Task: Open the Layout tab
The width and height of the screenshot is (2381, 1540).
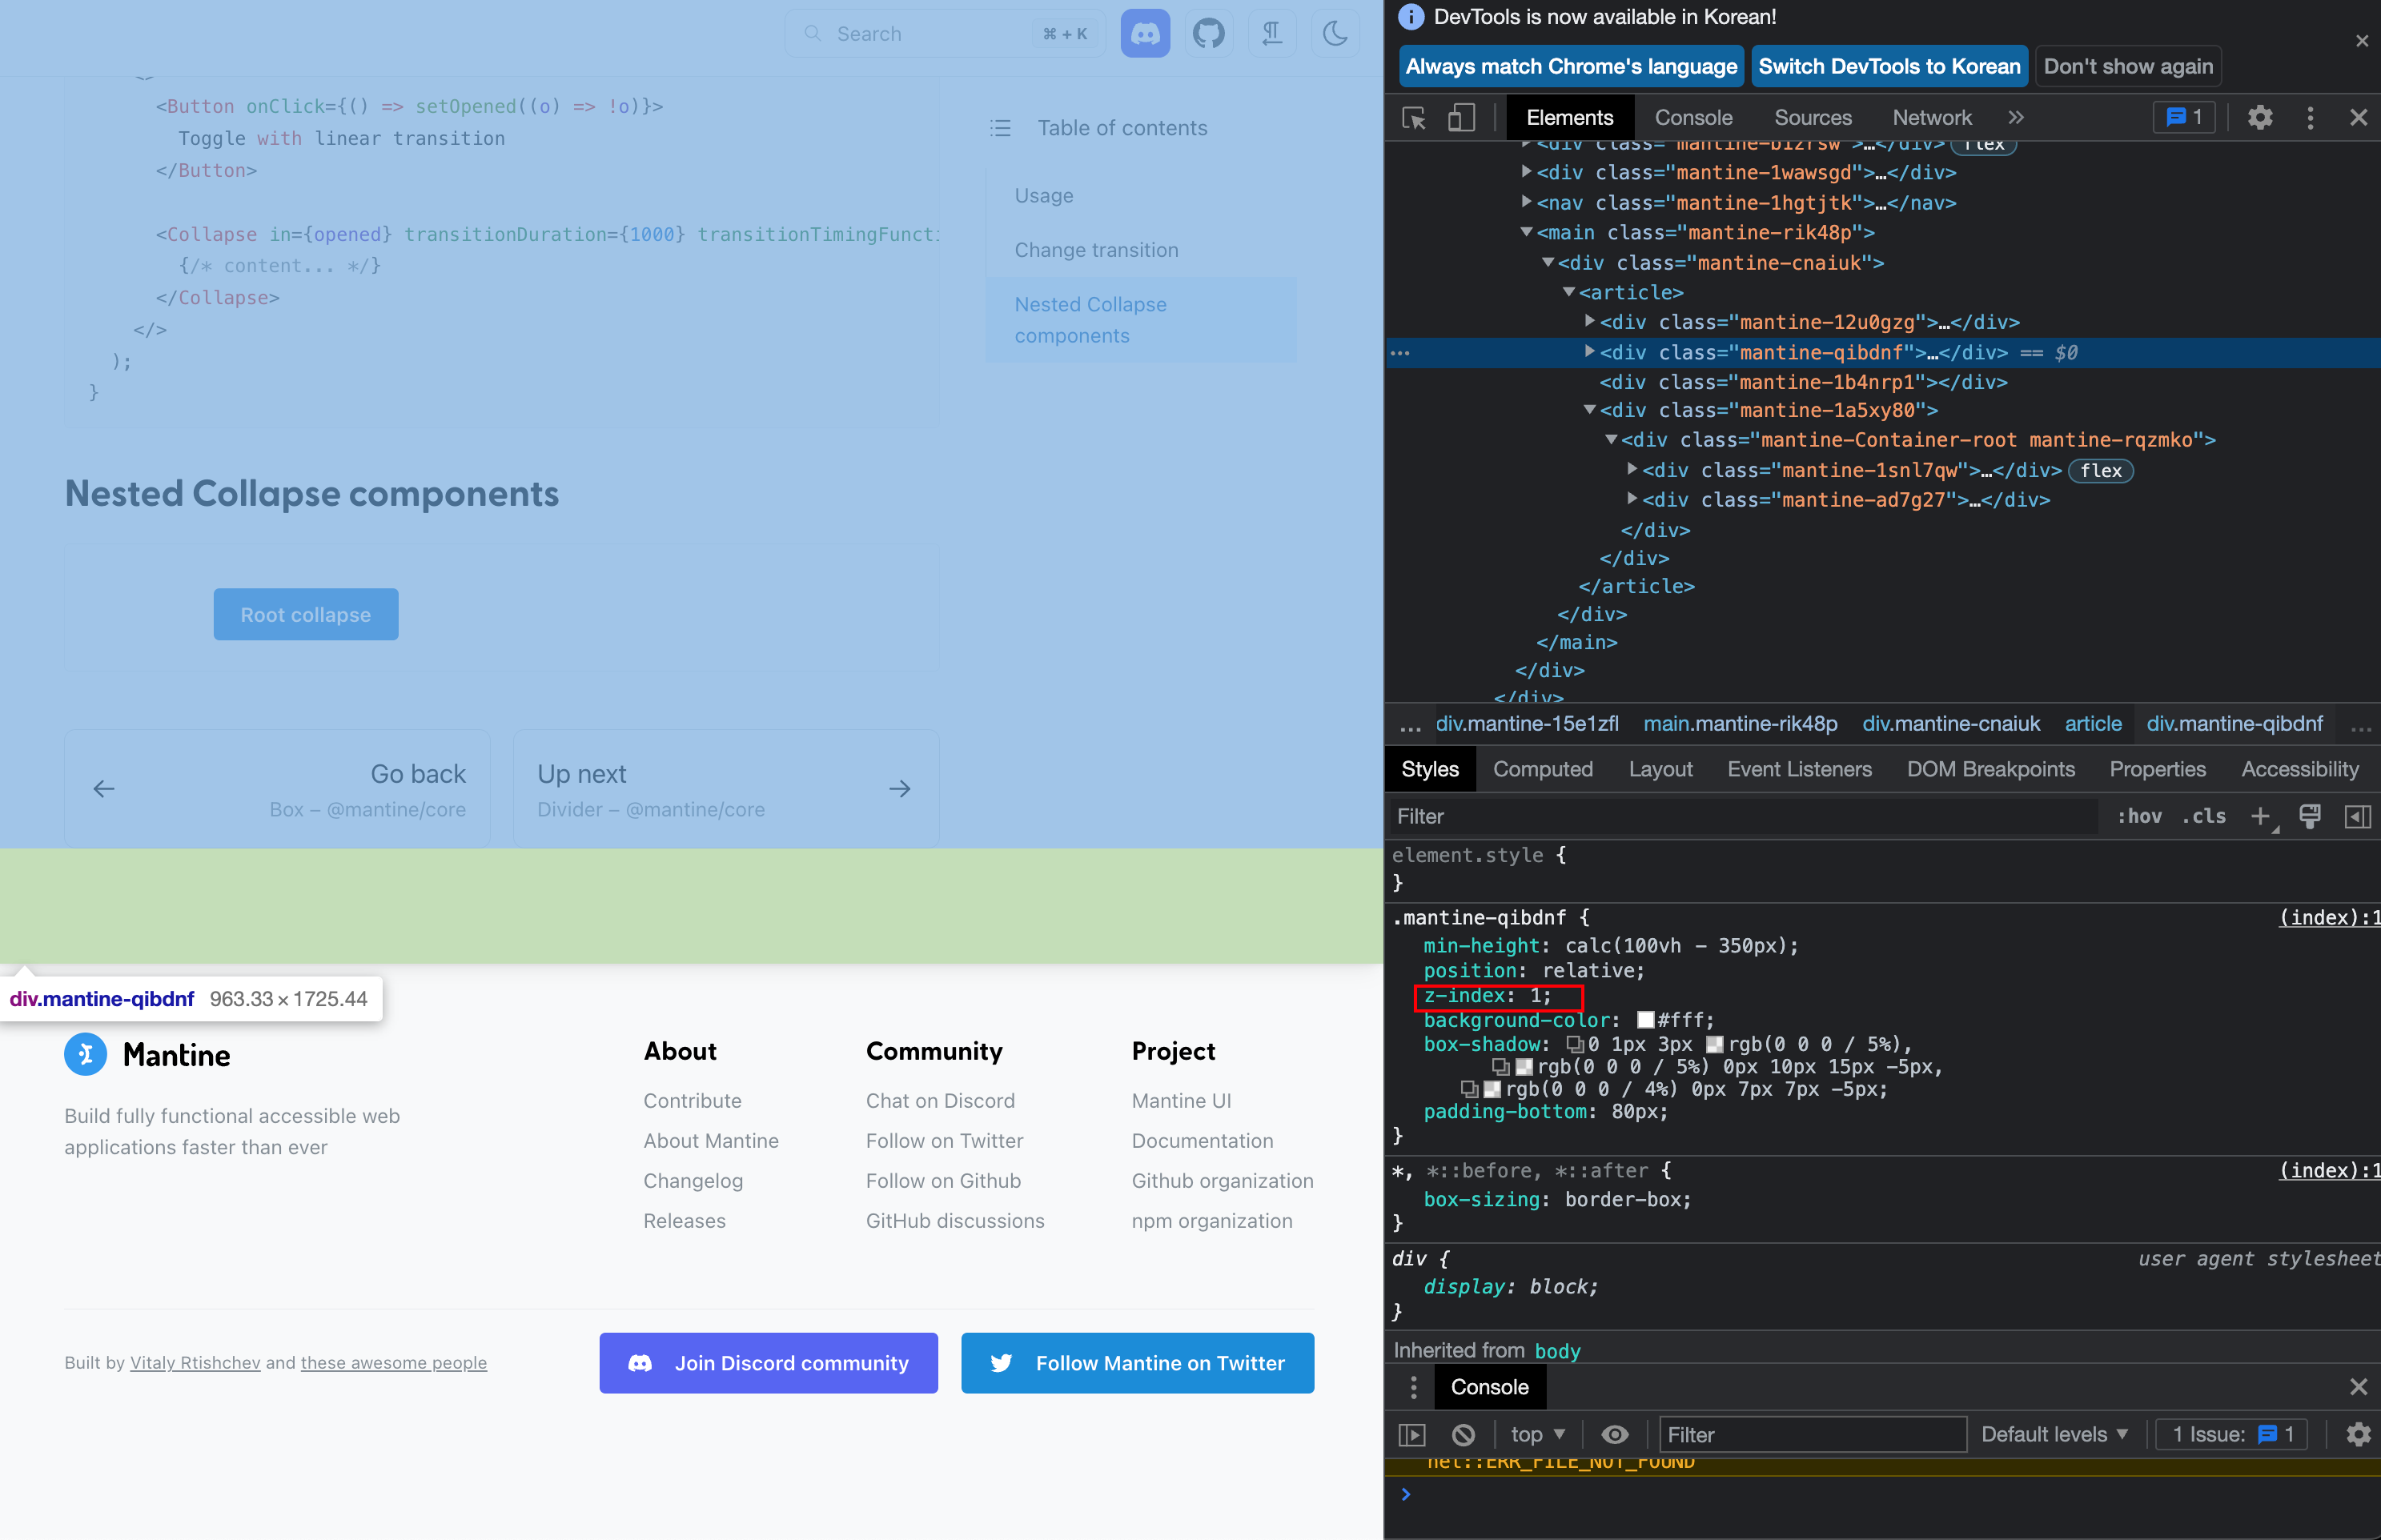Action: pos(1660,769)
